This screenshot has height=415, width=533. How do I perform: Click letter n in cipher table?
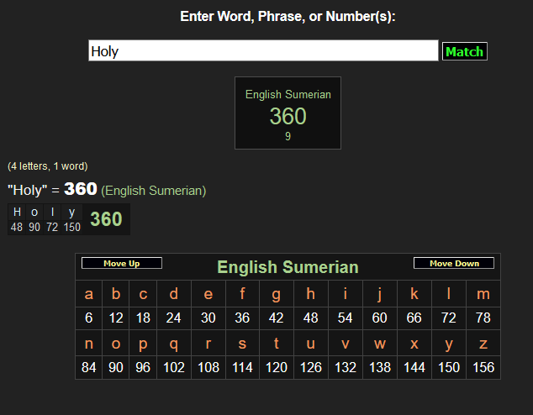[89, 344]
